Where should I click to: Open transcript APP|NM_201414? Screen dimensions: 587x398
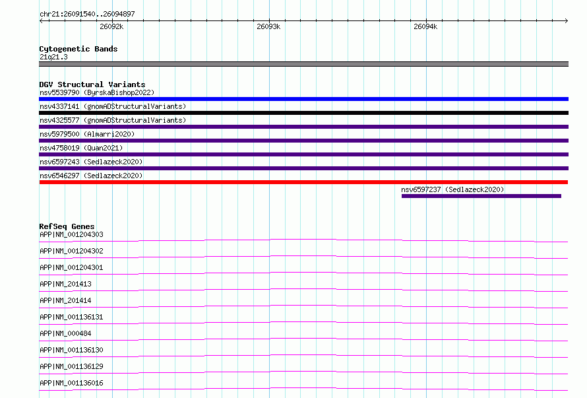pos(65,300)
